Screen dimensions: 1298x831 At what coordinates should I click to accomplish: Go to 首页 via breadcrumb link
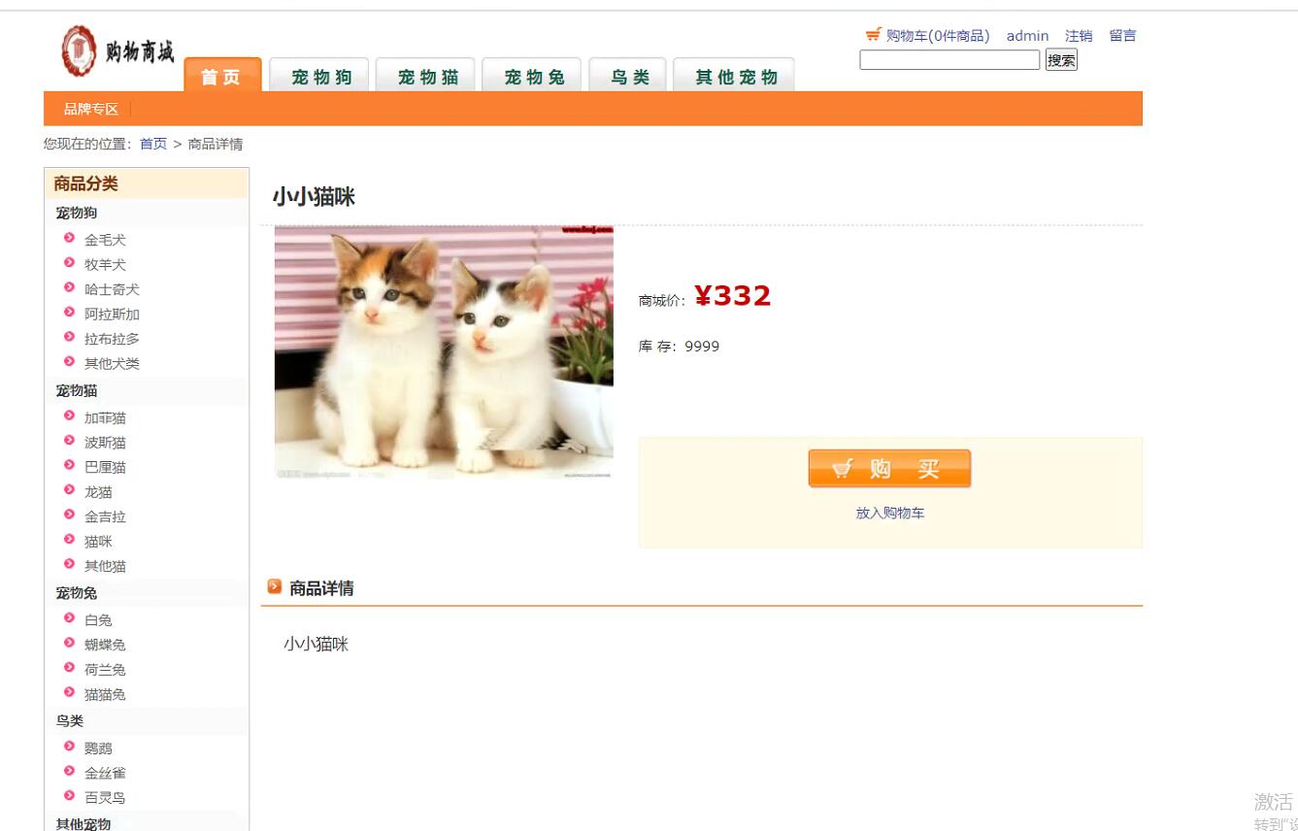[x=153, y=144]
